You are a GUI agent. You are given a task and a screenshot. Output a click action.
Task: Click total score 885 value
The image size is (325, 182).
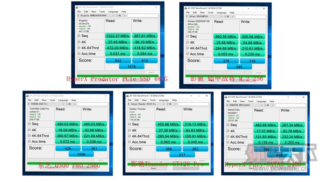click(239, 67)
